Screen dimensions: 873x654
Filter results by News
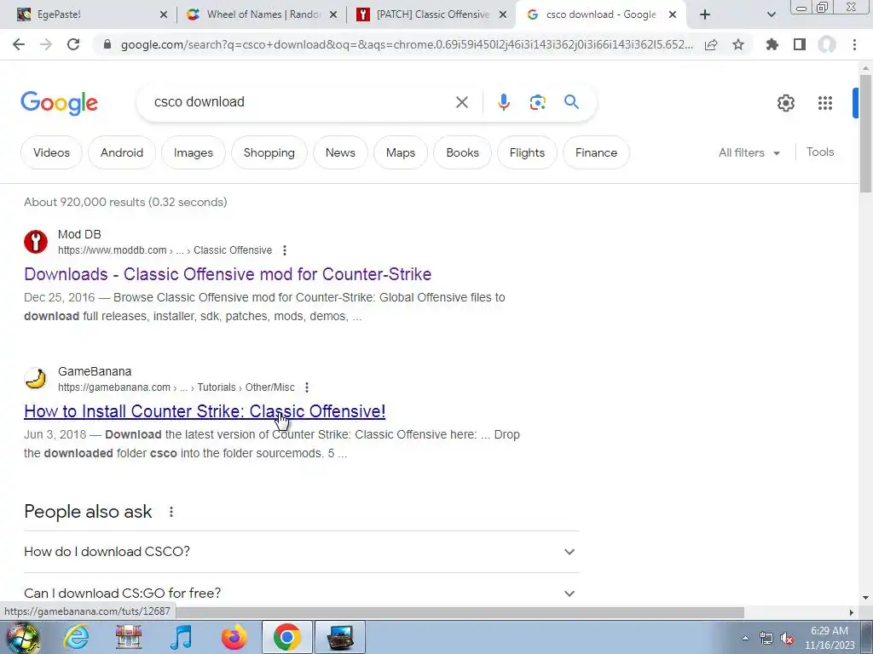coord(340,152)
